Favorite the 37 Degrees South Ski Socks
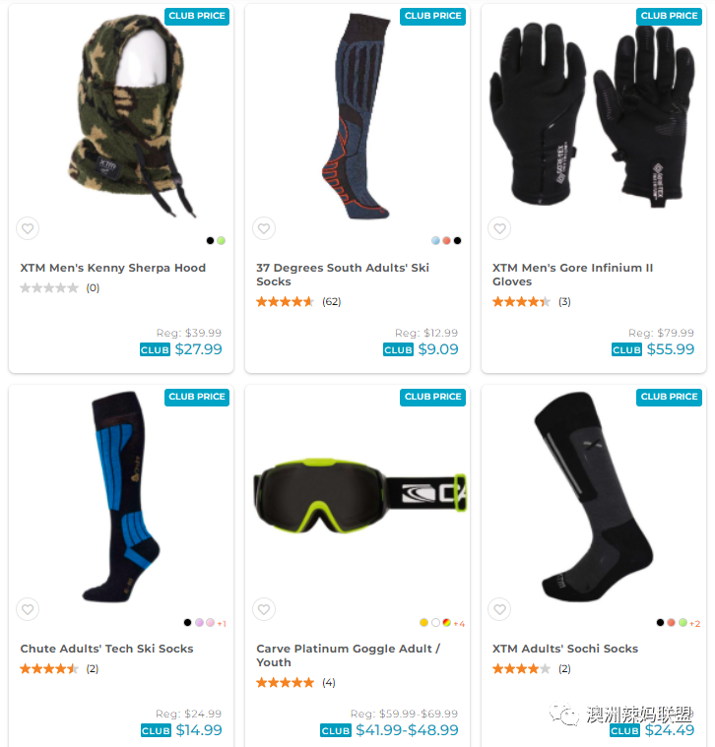This screenshot has width=715, height=747. point(264,228)
